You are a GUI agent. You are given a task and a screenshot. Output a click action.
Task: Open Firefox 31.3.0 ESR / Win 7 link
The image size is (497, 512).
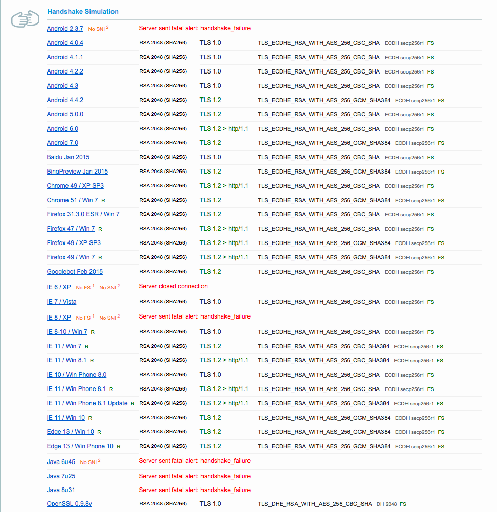pyautogui.click(x=83, y=214)
